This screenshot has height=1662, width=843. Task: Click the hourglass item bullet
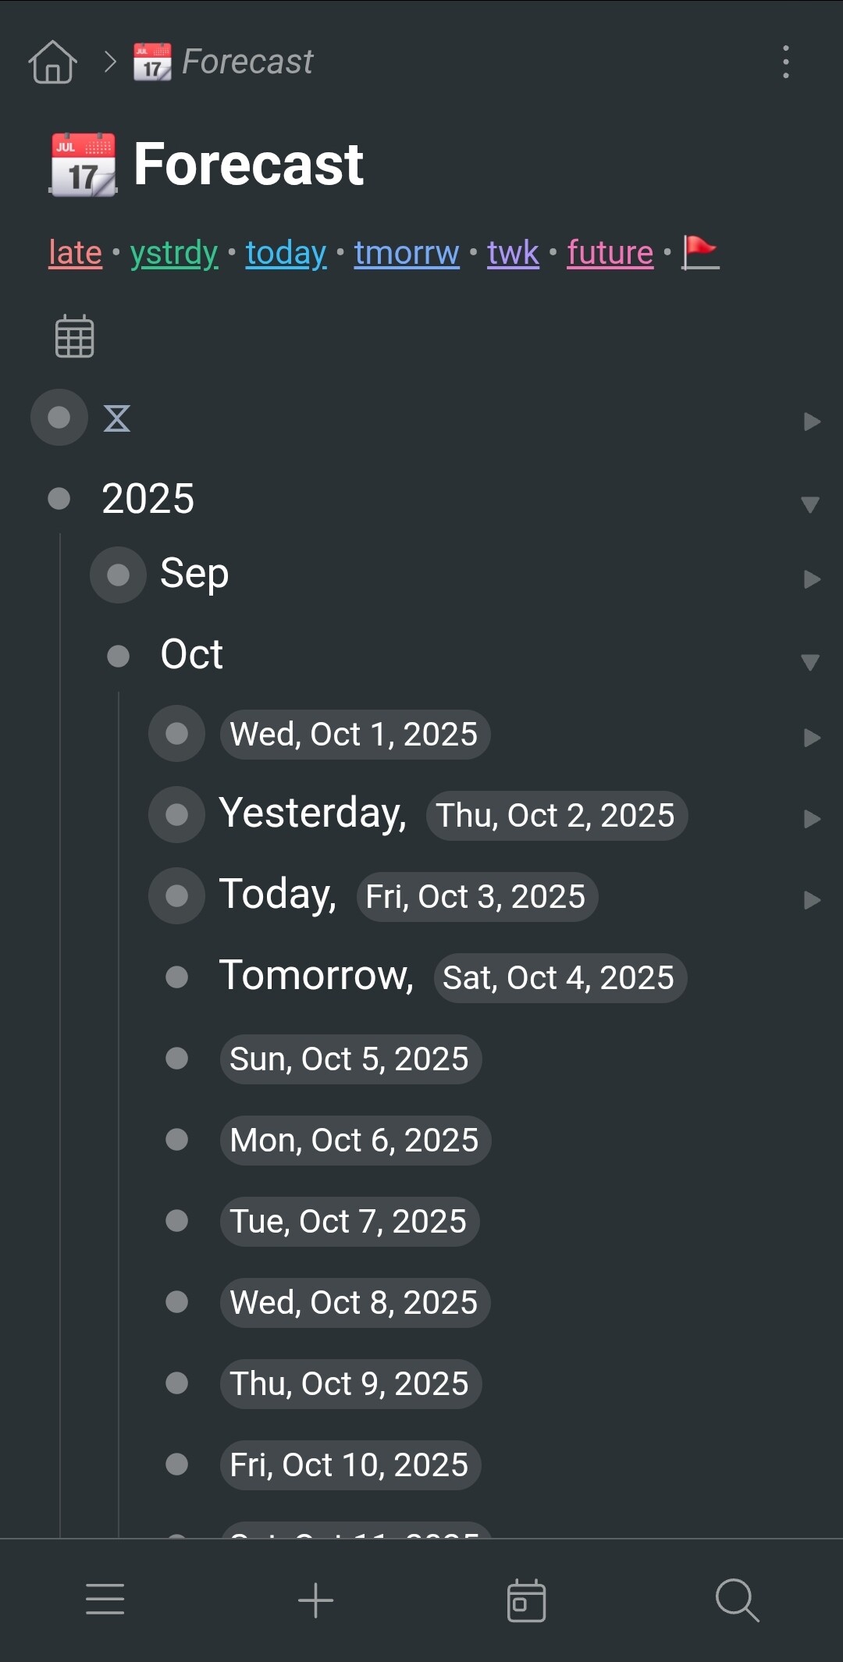59,418
